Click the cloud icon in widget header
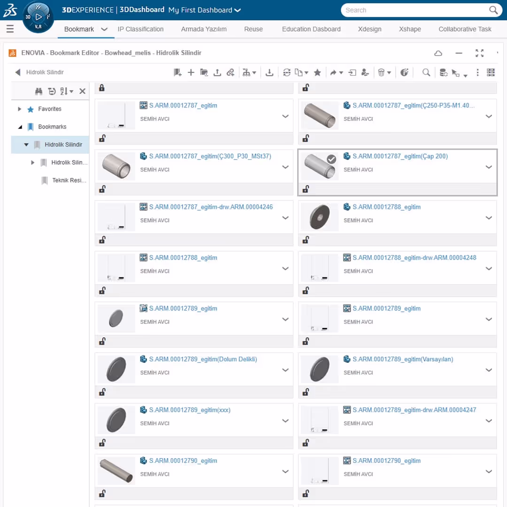 tap(438, 53)
